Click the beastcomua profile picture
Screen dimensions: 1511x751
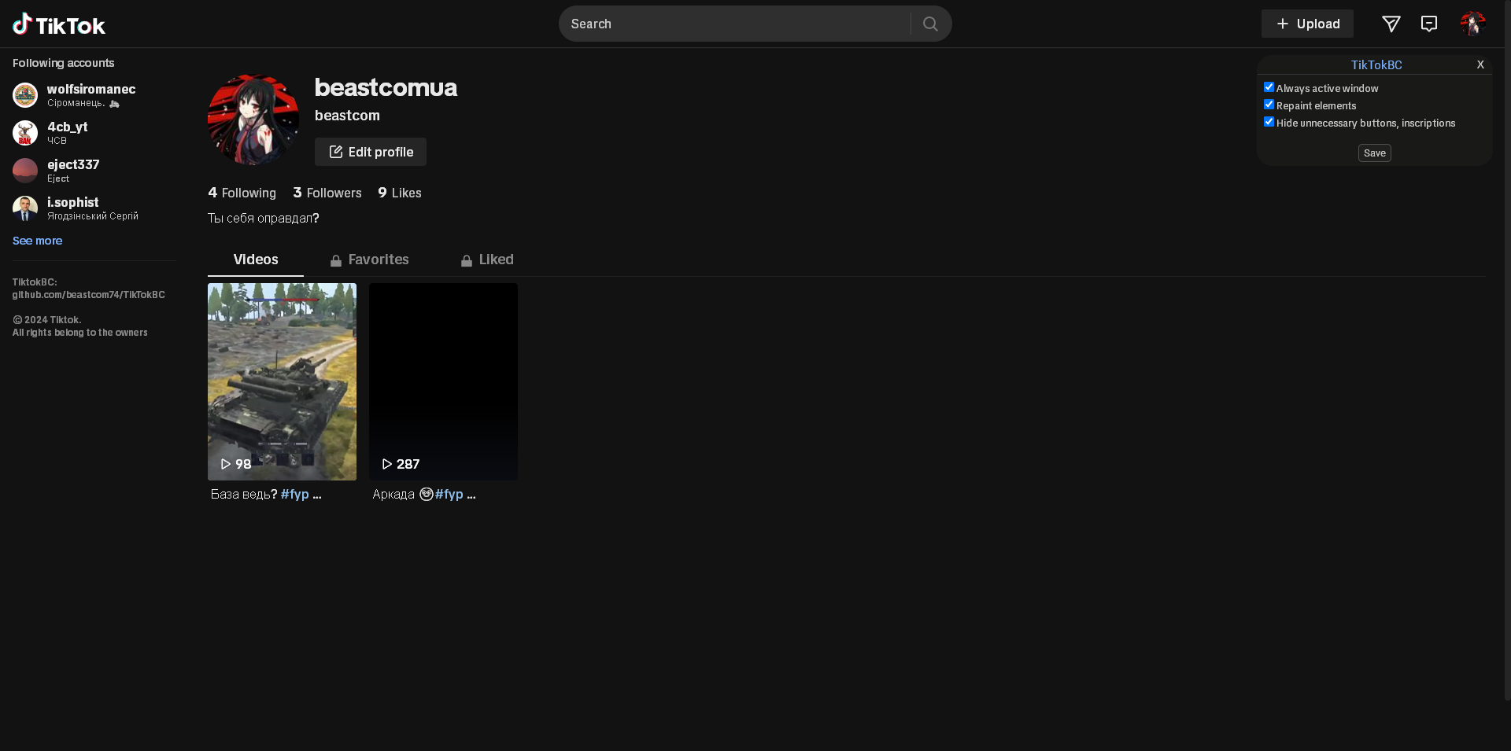point(253,120)
